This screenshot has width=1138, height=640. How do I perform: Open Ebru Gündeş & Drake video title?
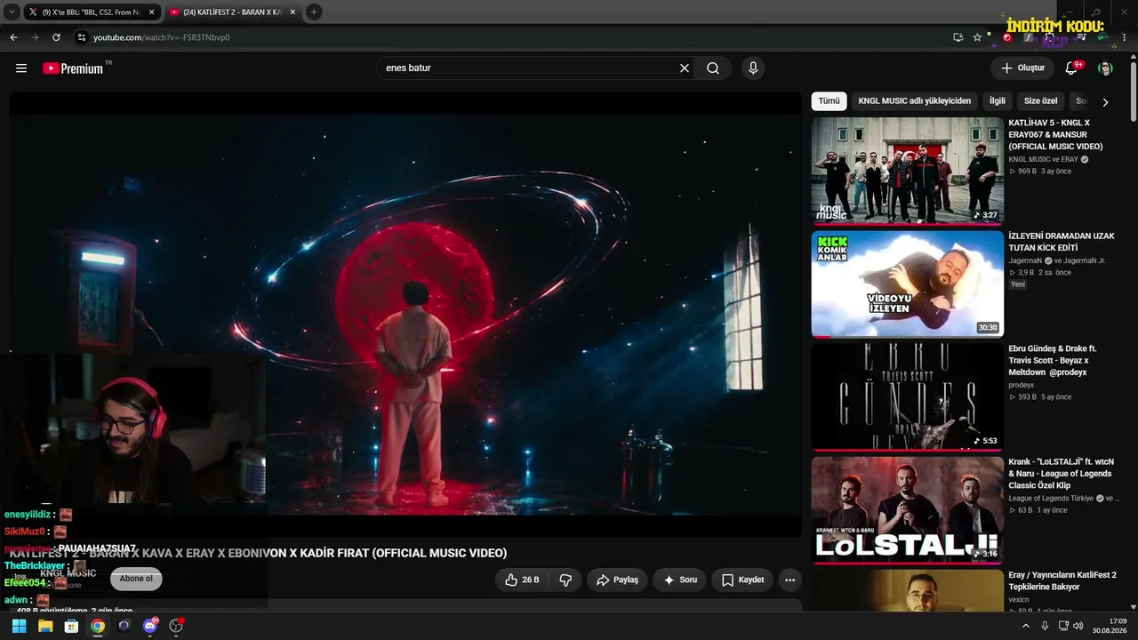[1053, 360]
